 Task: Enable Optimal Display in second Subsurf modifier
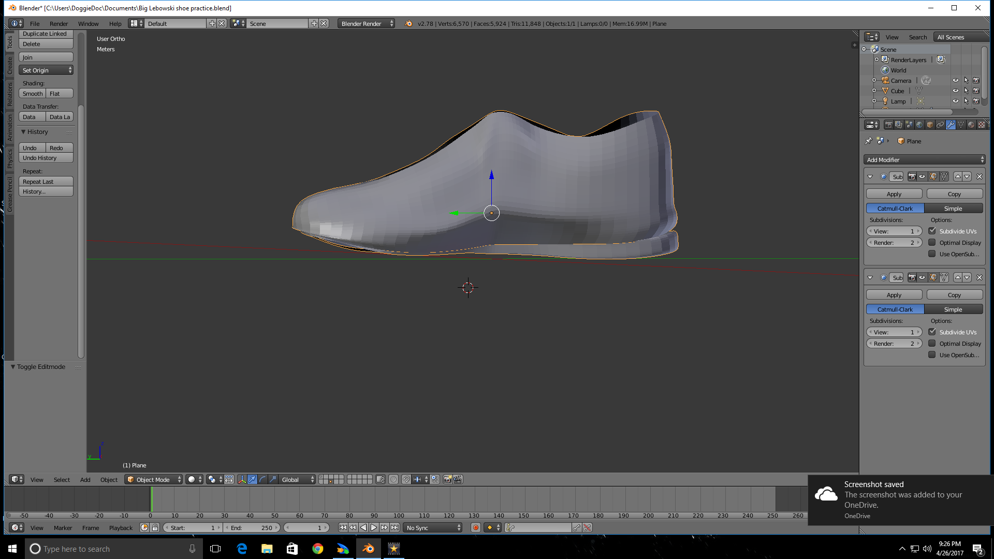(x=932, y=343)
